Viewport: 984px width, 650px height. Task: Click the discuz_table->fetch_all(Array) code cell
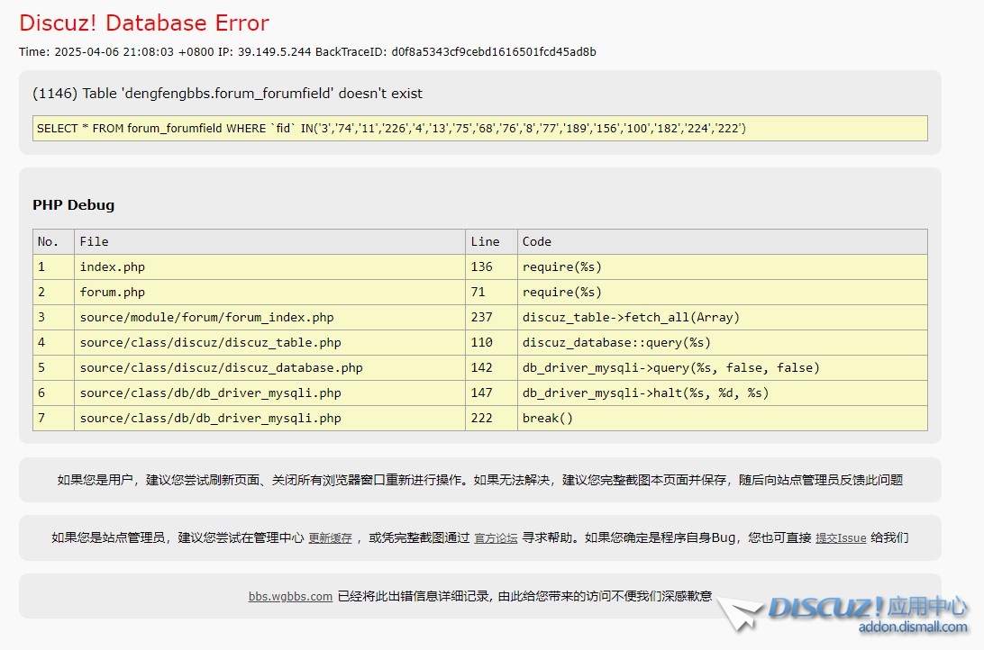(723, 317)
